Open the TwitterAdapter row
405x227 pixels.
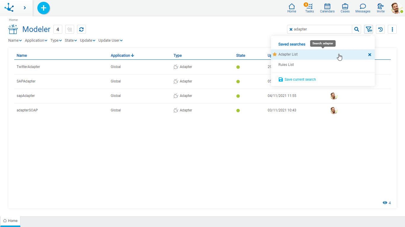(203, 67)
